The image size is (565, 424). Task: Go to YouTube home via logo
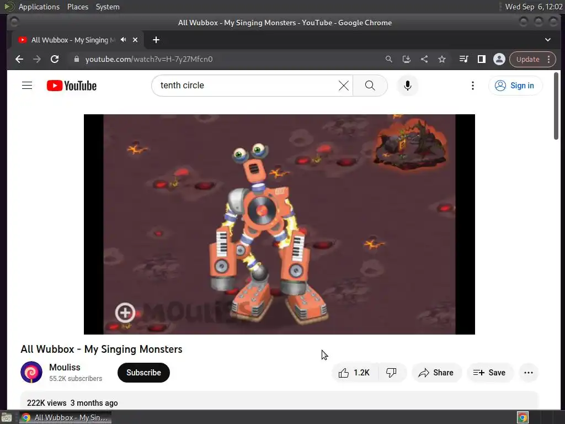pos(72,86)
